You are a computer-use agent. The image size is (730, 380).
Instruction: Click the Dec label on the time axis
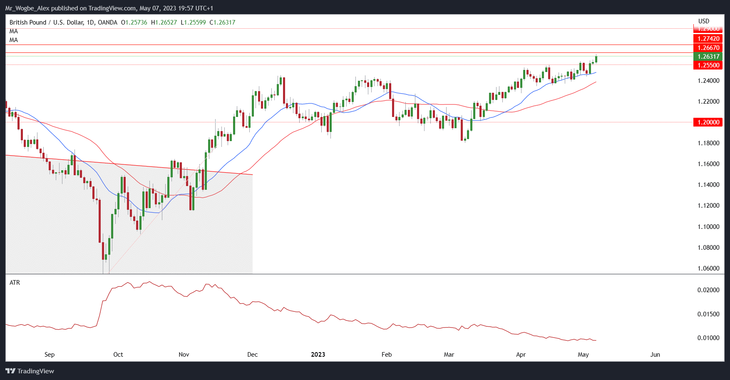[x=253, y=355]
